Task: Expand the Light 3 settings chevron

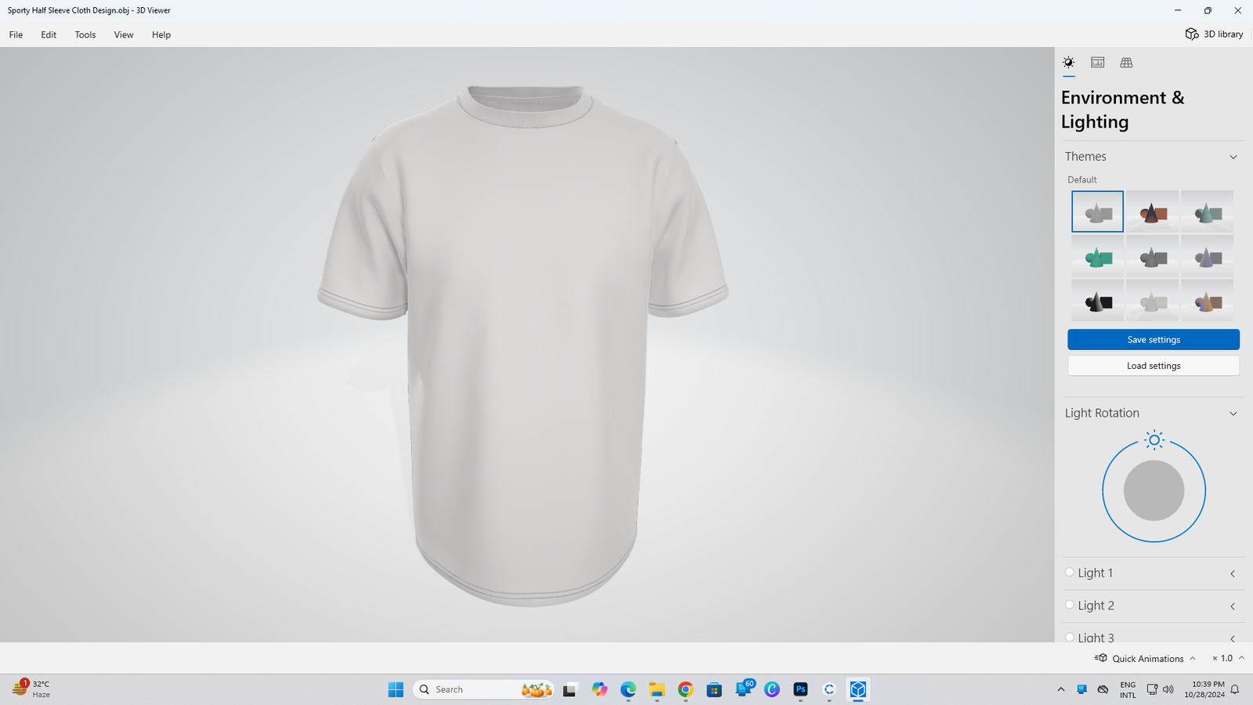Action: pos(1233,638)
